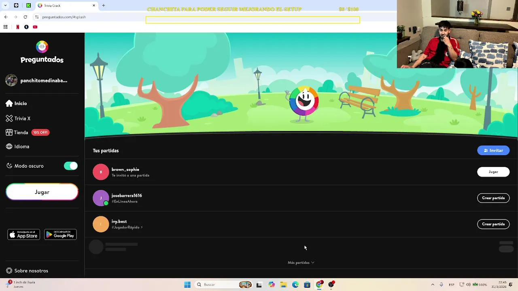Image resolution: width=518 pixels, height=291 pixels.
Task: Click the Inicio house icon
Action: tap(9, 103)
